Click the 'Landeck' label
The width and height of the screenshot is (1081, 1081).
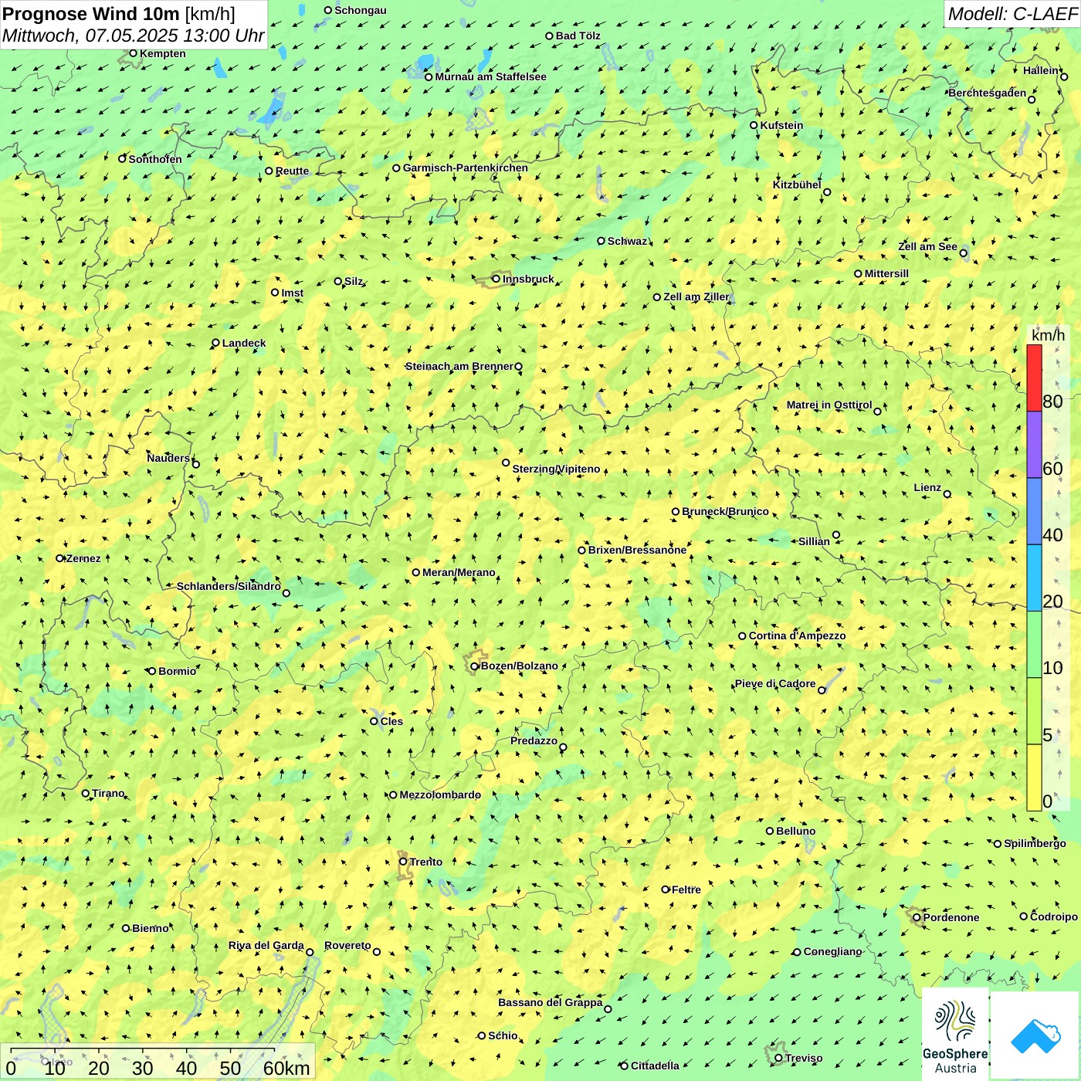[x=244, y=343]
